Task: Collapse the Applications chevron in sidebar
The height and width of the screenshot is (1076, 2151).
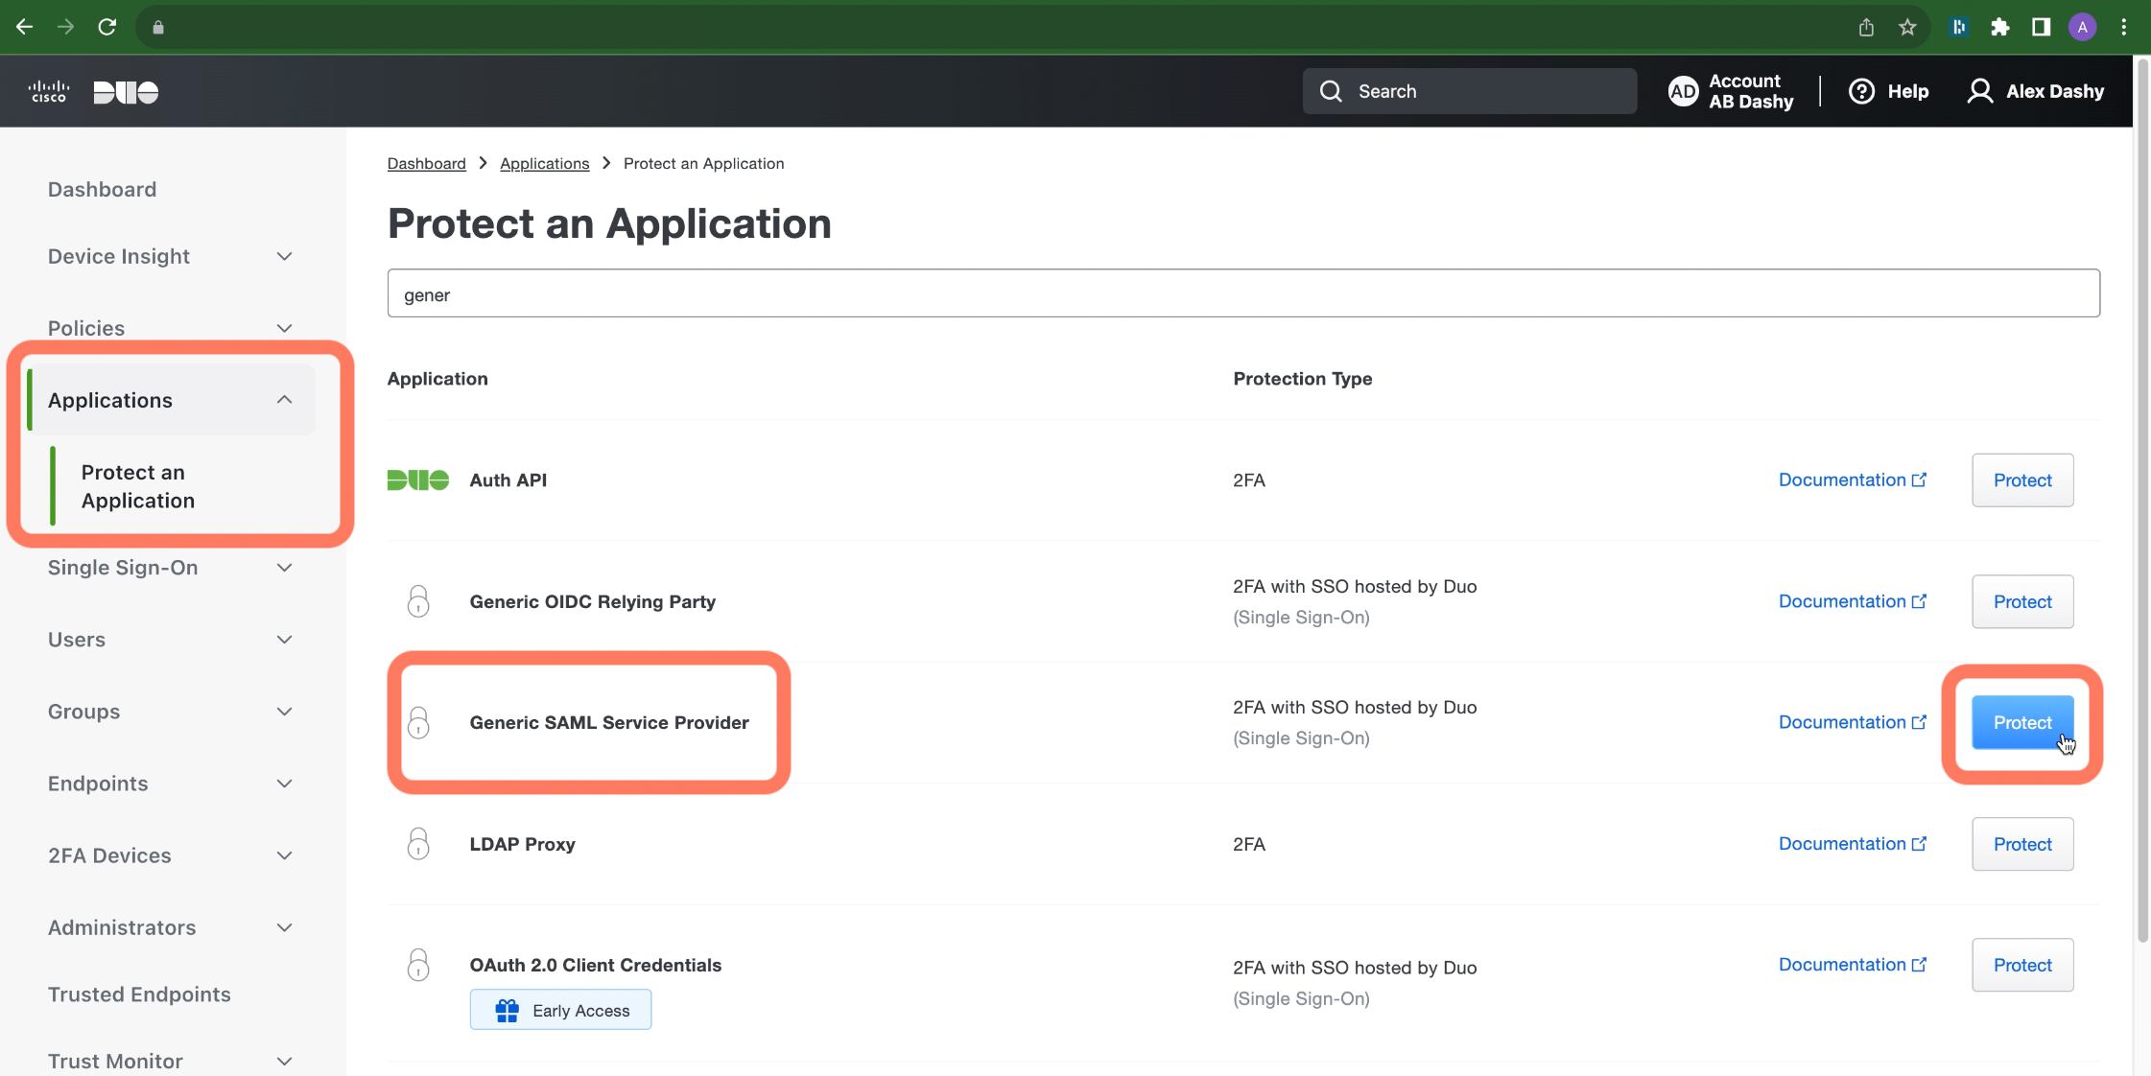Action: click(x=284, y=399)
